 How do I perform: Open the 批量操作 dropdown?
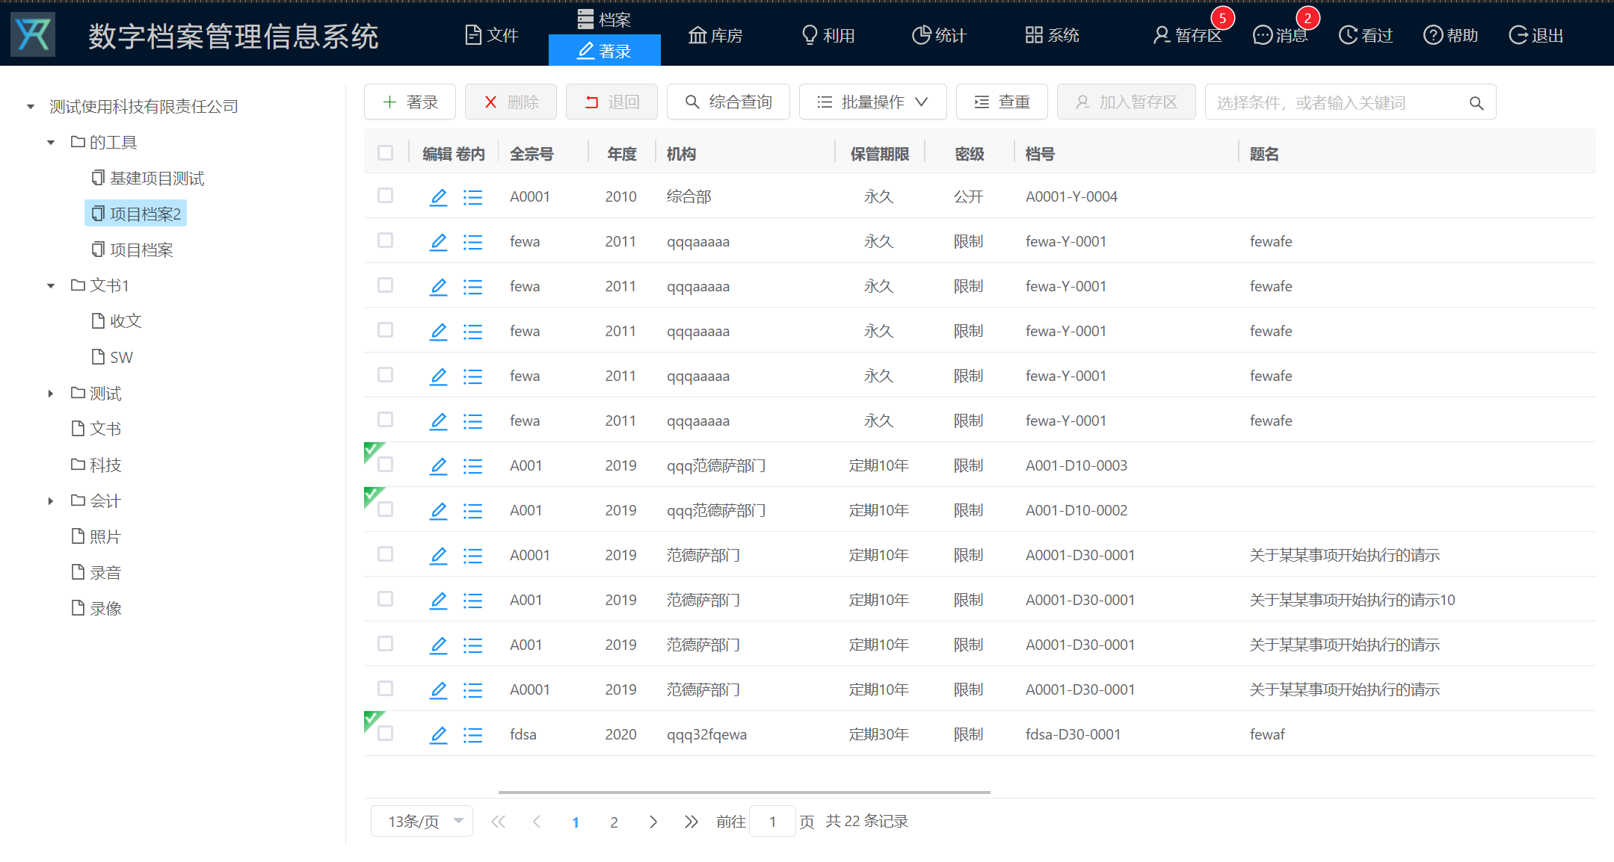[x=872, y=102]
